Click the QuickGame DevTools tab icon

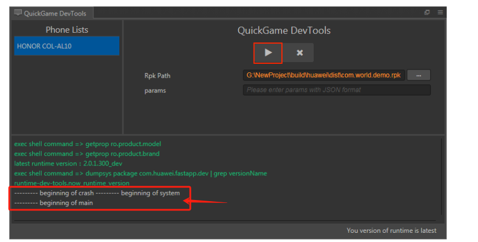pos(18,13)
